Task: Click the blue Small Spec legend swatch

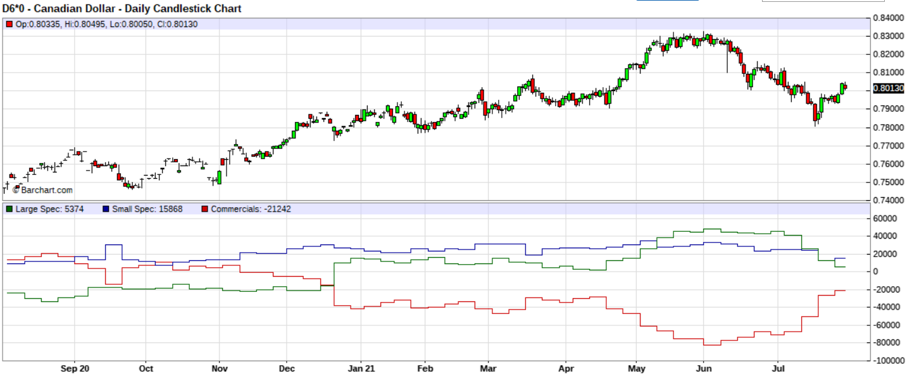Action: coord(106,209)
